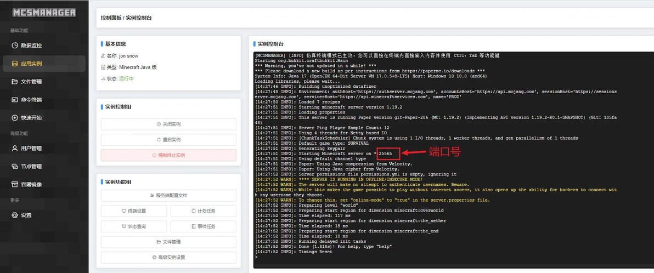Open 文件管理 in the sidebar
This screenshot has width=654, height=273.
(x=44, y=82)
